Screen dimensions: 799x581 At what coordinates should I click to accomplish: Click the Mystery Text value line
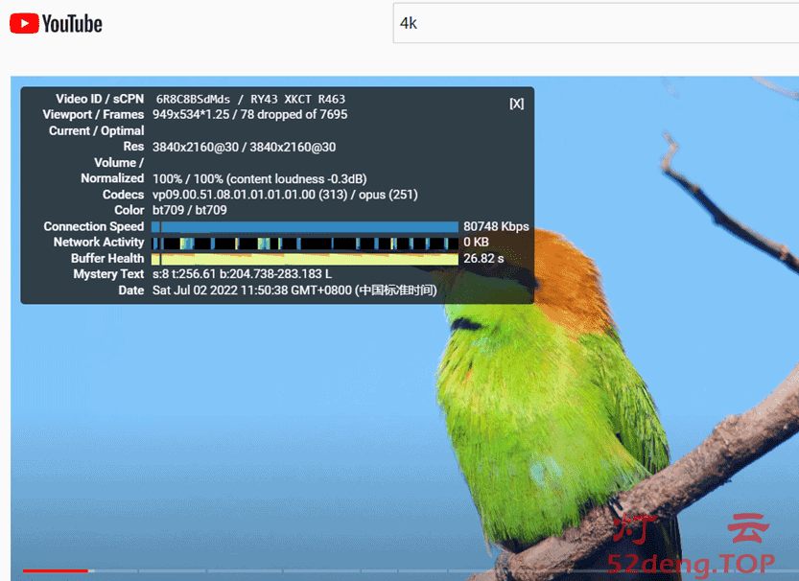tap(242, 274)
